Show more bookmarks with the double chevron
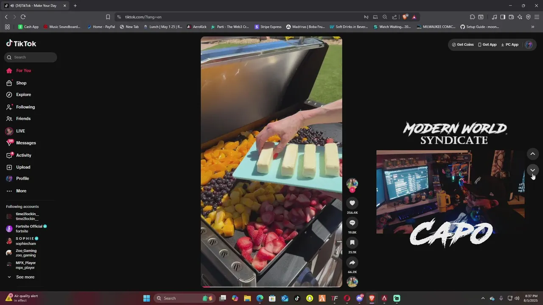The height and width of the screenshot is (305, 543). point(533,27)
